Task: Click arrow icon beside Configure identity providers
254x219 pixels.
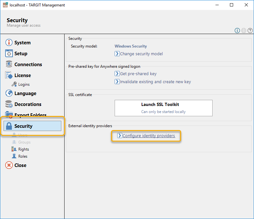Action: [119, 136]
